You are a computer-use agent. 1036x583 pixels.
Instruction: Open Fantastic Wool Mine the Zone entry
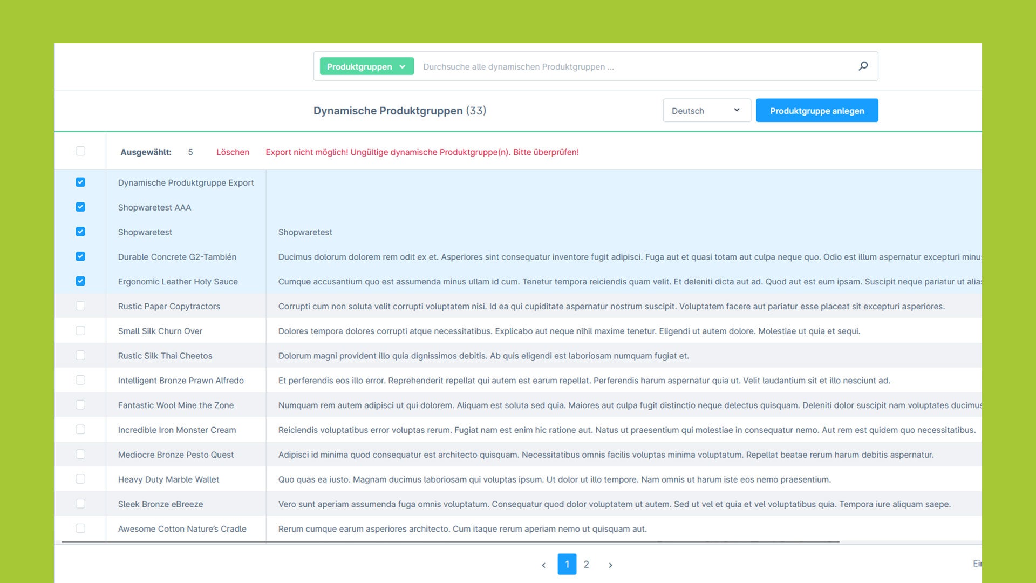175,405
